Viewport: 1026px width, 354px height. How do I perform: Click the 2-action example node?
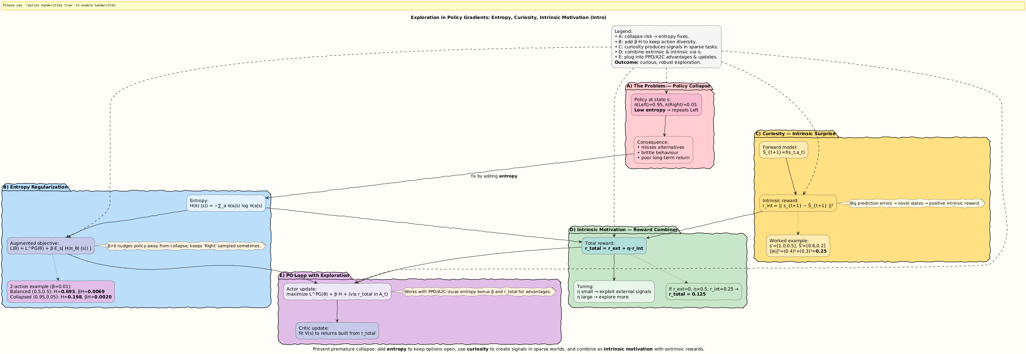tap(60, 291)
